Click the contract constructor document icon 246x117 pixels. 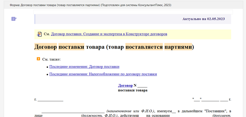(39, 34)
